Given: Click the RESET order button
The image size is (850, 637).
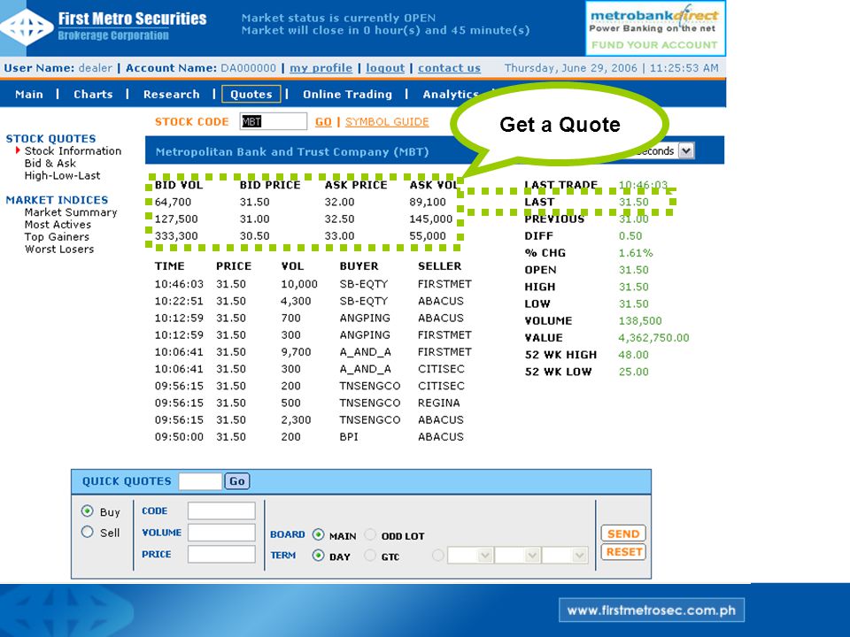Looking at the screenshot, I should [623, 552].
